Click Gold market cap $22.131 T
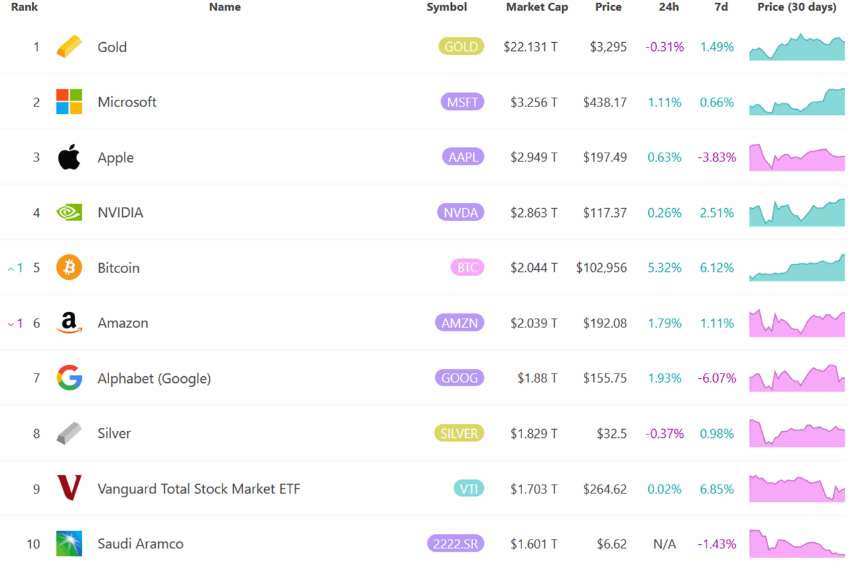Image resolution: width=858 pixels, height=569 pixels. [x=530, y=47]
